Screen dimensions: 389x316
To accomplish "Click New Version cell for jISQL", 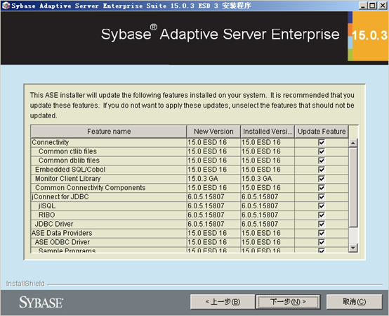I will 213,206.
